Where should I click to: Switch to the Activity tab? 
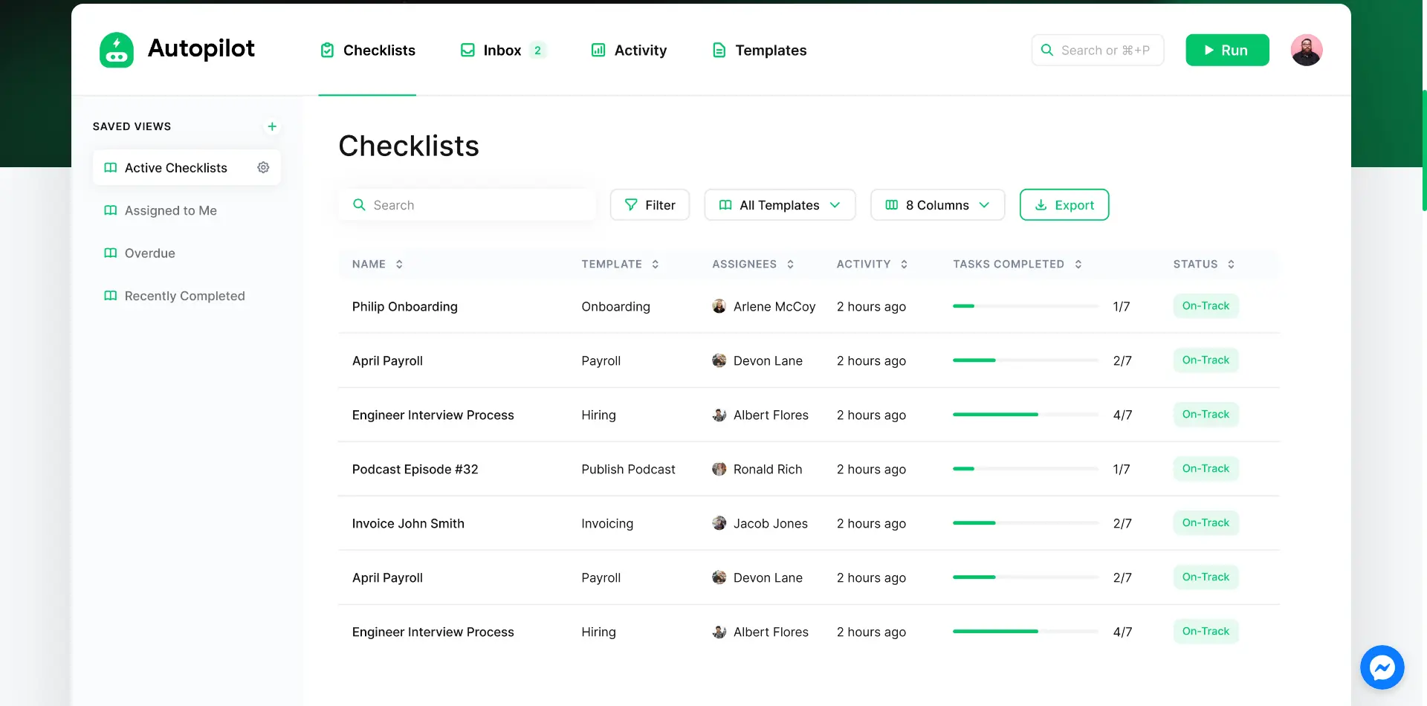click(629, 51)
